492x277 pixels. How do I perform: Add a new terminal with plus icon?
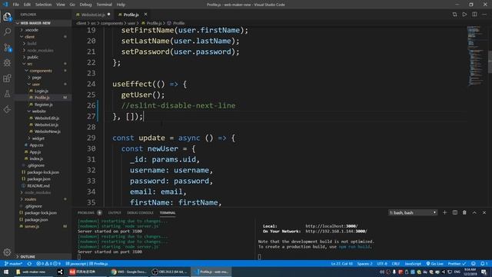pyautogui.click(x=444, y=212)
